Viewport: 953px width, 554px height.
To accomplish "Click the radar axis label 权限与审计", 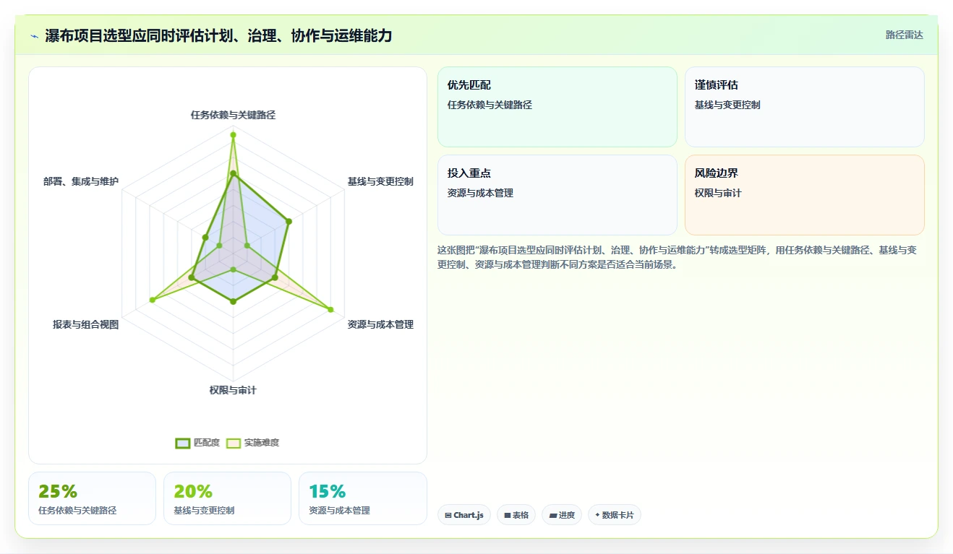I will [233, 391].
